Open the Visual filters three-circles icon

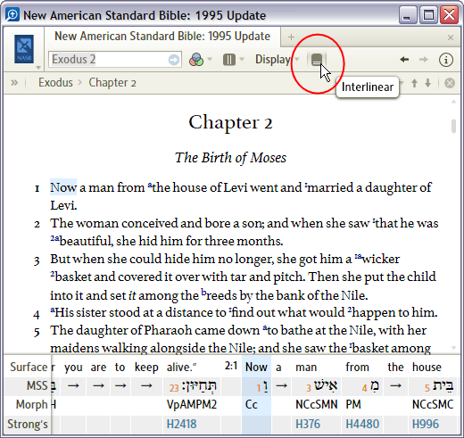pos(196,60)
